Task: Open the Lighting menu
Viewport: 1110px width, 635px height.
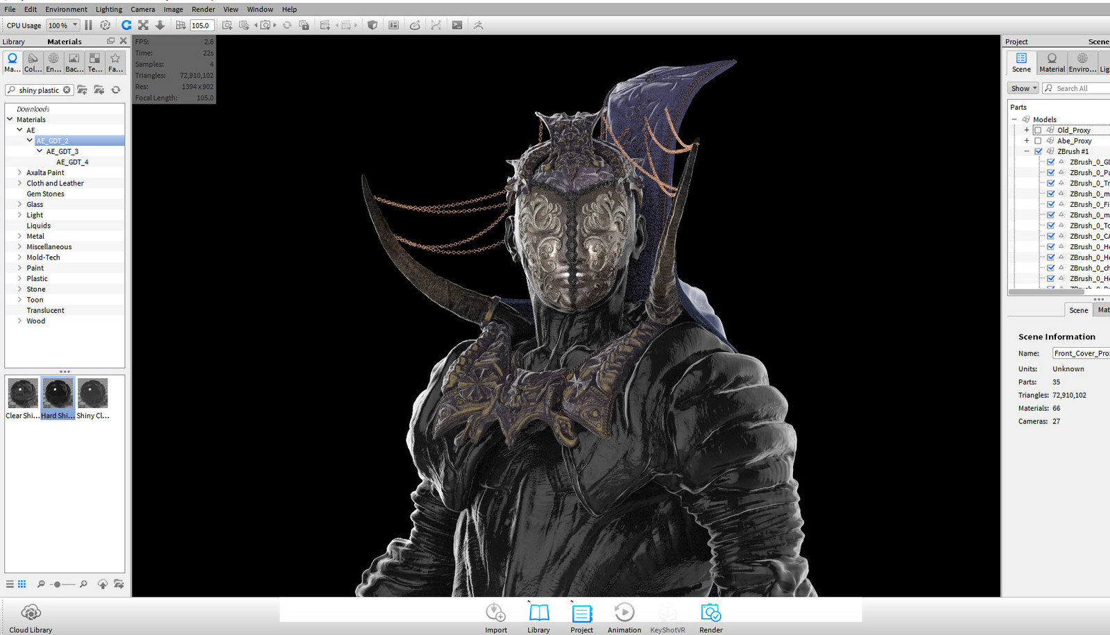Action: [x=109, y=9]
